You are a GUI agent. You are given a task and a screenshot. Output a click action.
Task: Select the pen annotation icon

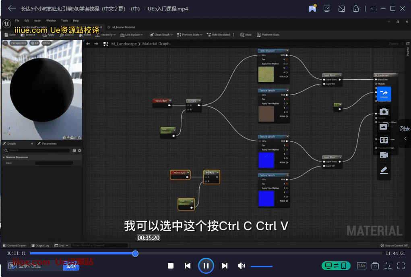384,170
